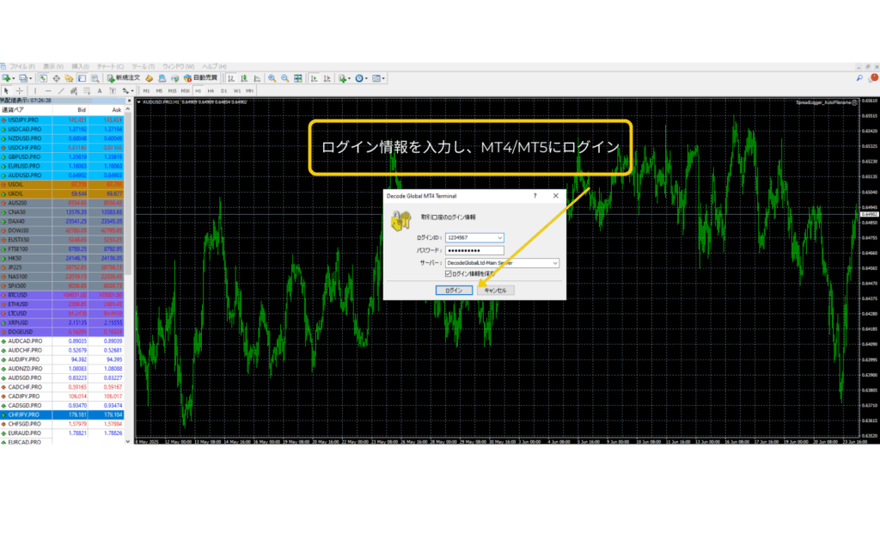Click the zoom out magnifier icon
The height and width of the screenshot is (534, 880).
[284, 78]
